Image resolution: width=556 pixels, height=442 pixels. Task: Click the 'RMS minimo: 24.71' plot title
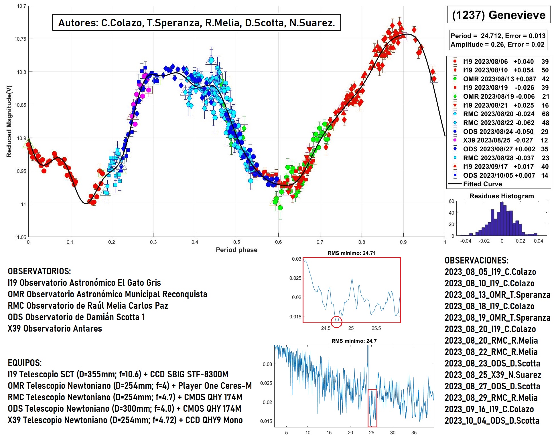[x=352, y=253]
